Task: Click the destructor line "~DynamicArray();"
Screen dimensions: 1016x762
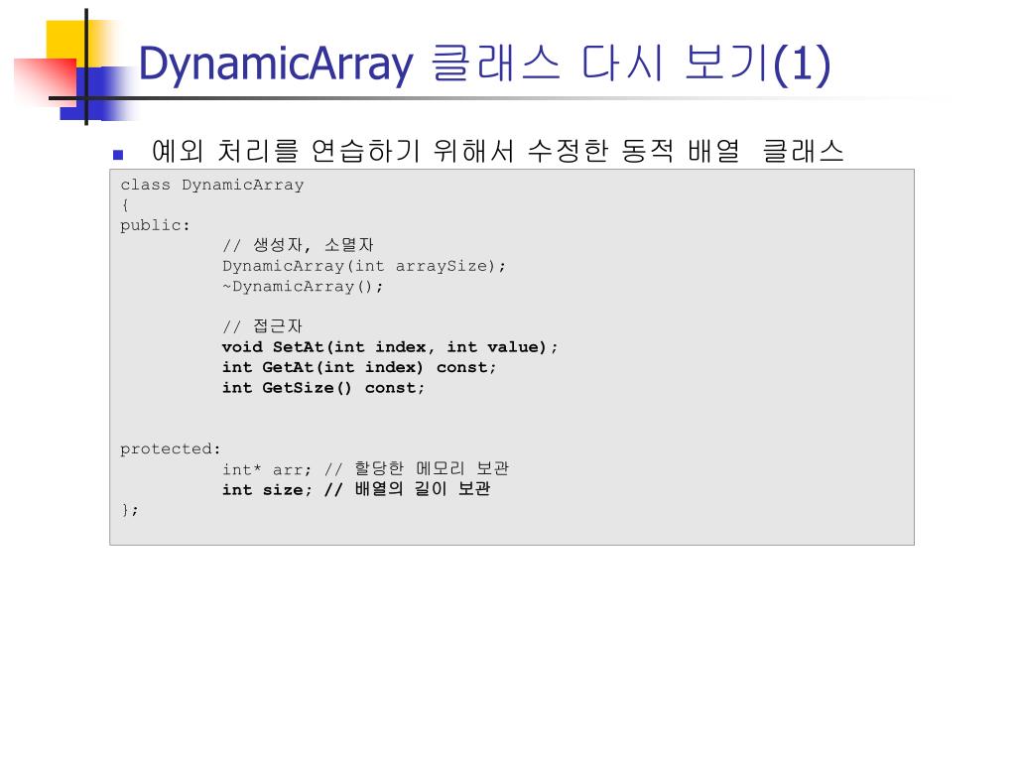Action: tap(303, 286)
